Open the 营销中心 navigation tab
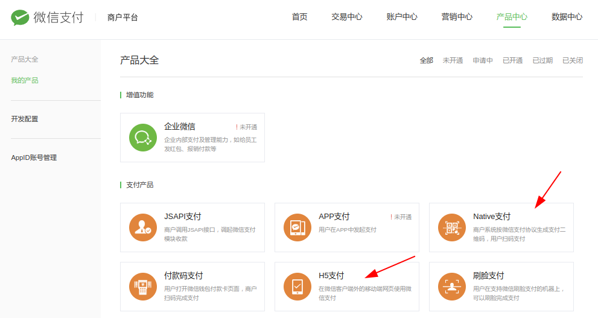Viewport: 598px width, 318px height. coord(457,17)
